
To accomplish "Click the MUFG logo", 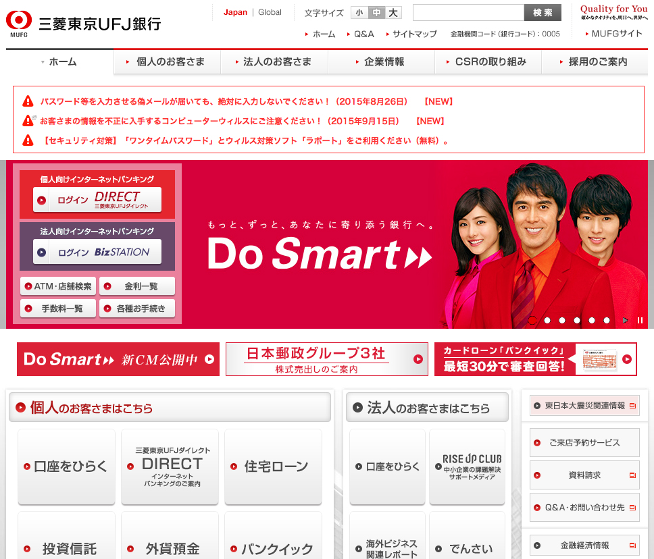I will click(x=18, y=24).
